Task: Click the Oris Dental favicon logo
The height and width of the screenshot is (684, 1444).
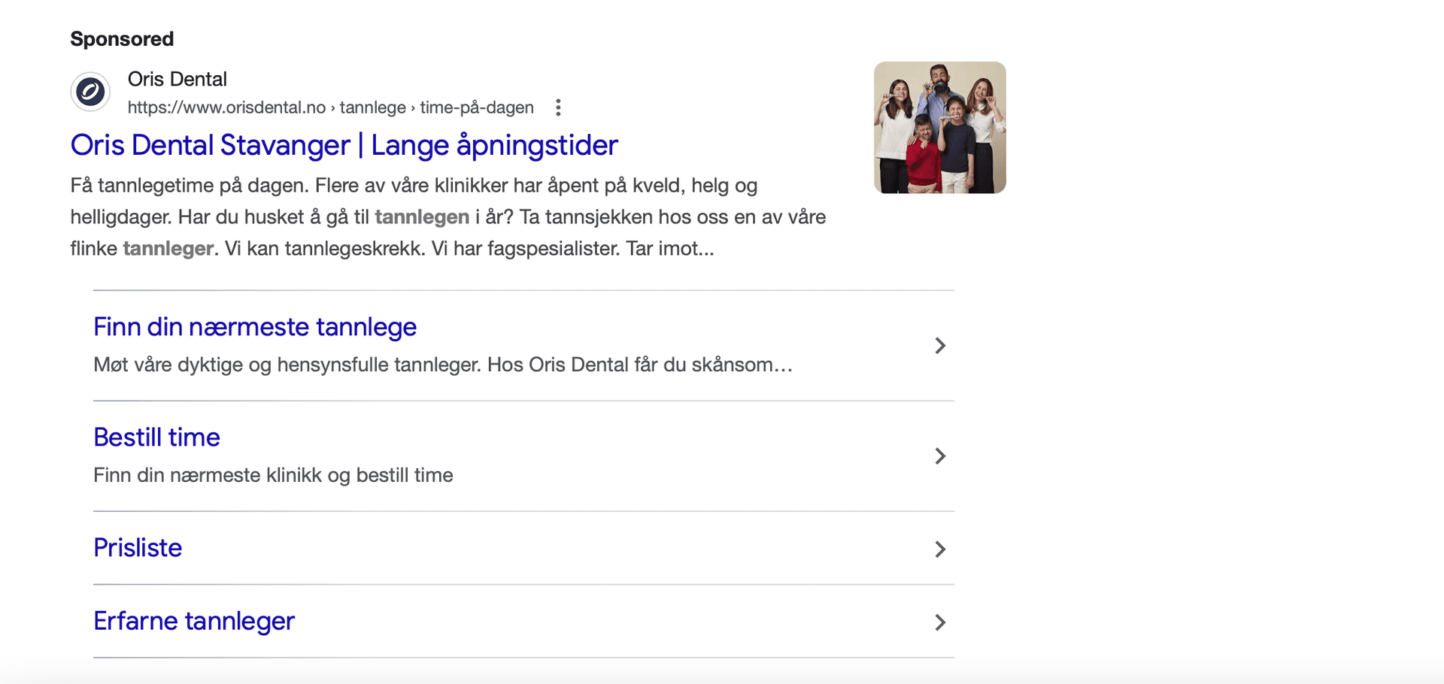Action: pos(90,92)
